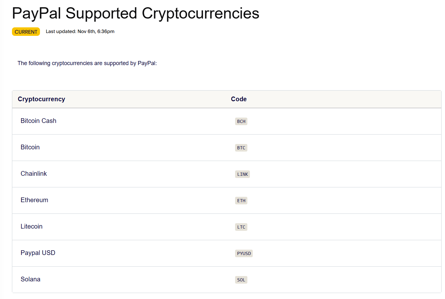The image size is (445, 299).
Task: Select the Bitcoin cell text
Action: (30, 147)
